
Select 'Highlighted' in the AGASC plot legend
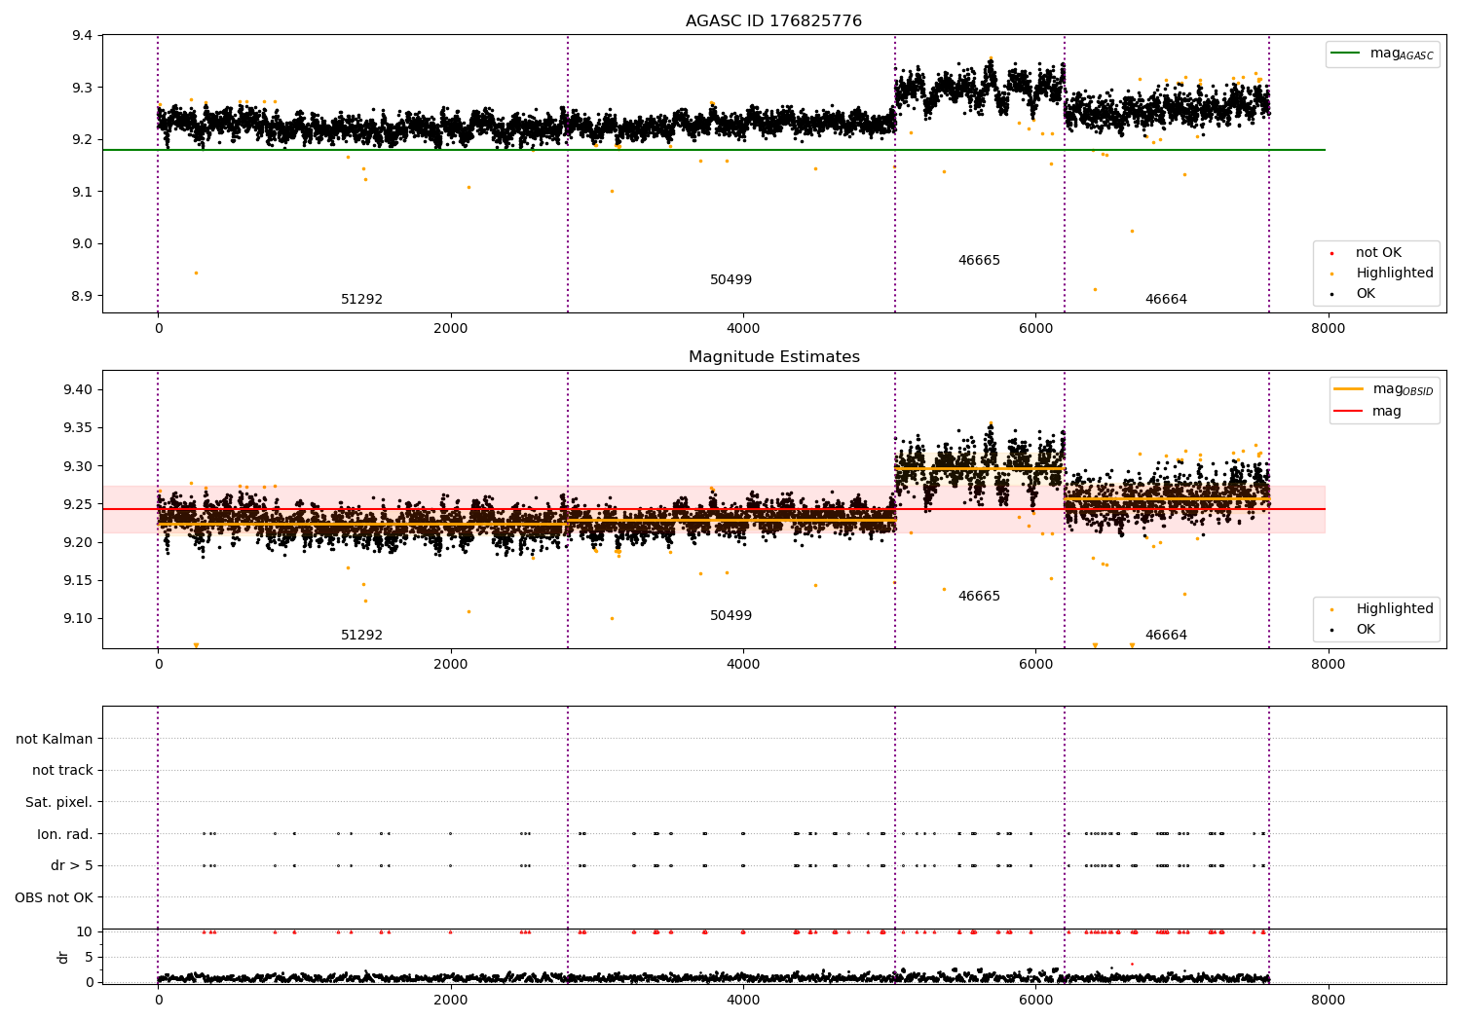(1395, 274)
